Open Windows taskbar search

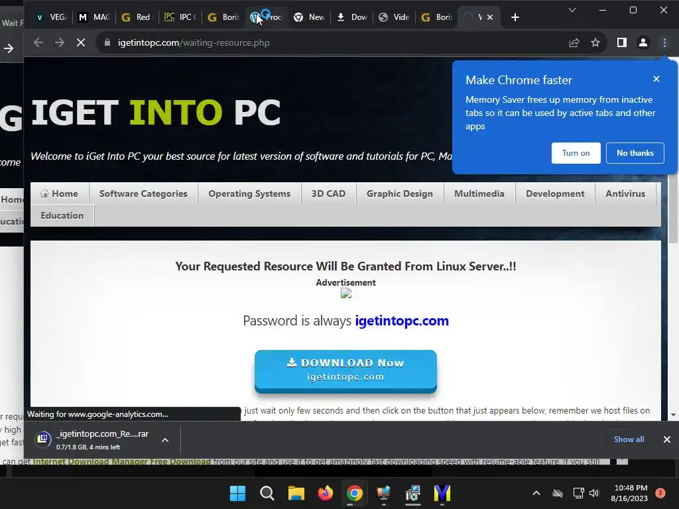click(x=267, y=493)
